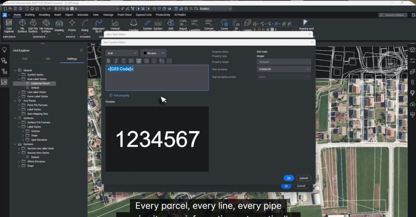416x217 pixels.
Task: Switch to GIS tab in Civil Explorer
Action: point(48,59)
